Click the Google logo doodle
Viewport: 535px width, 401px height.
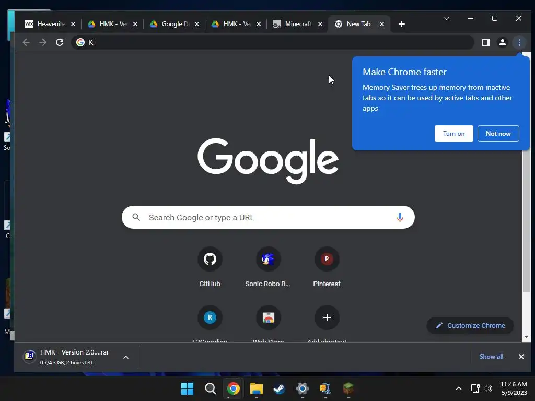point(268,161)
